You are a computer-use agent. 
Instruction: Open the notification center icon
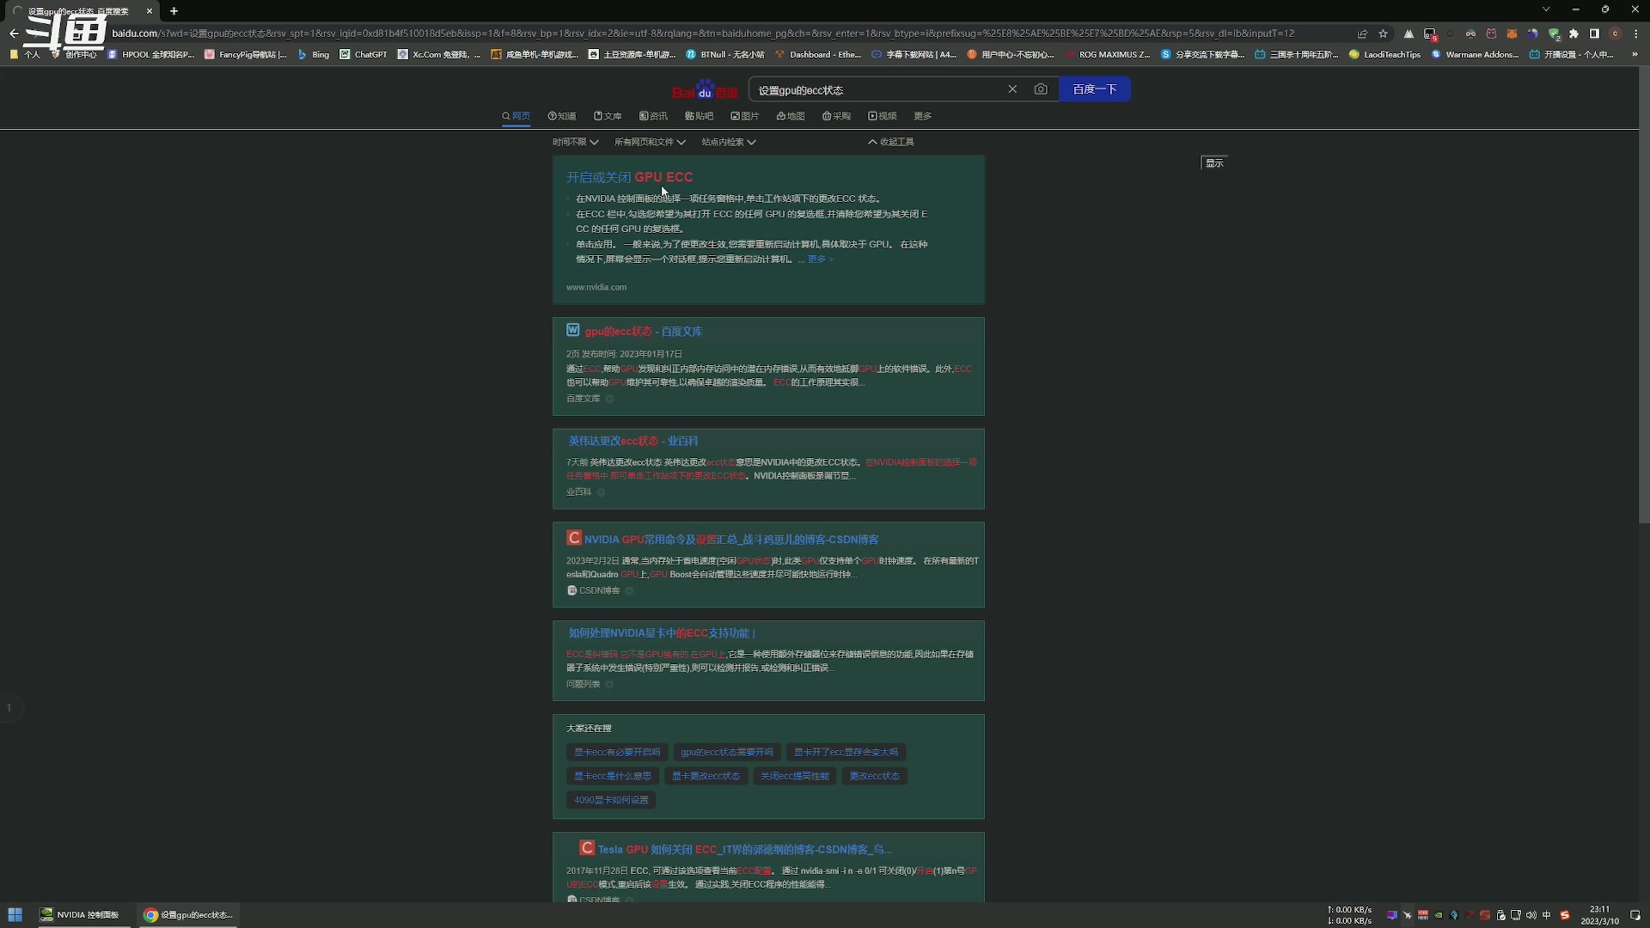pyautogui.click(x=1635, y=915)
